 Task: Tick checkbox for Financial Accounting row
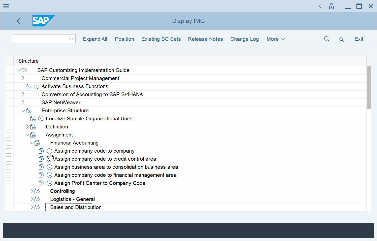tap(9, 143)
